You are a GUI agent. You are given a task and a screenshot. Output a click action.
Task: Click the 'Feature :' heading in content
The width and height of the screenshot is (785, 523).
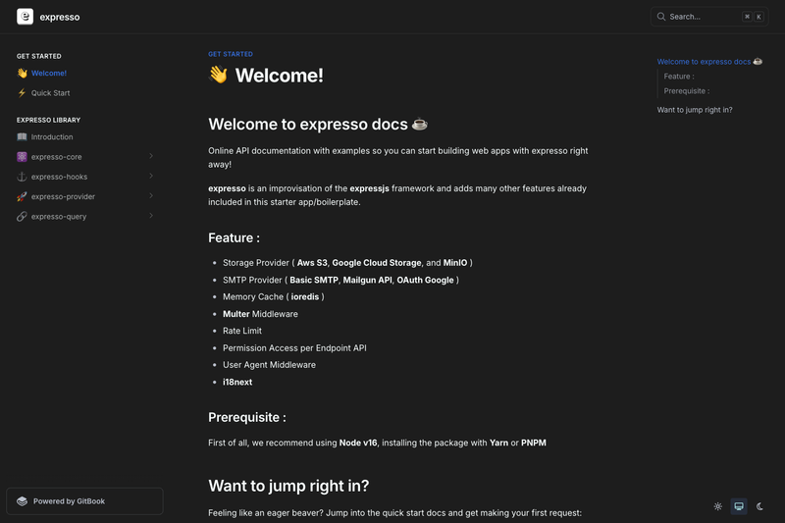pos(234,237)
